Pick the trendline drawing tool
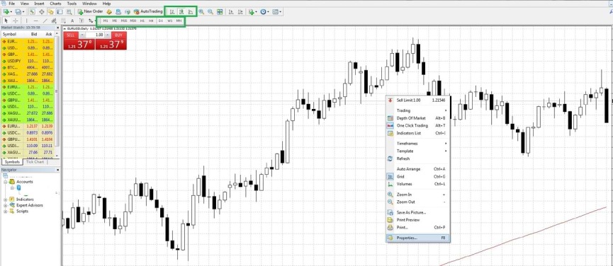The width and height of the screenshot is (613, 266). 45,21
